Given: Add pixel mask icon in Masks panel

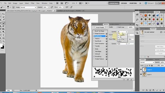Looking at the screenshot, I should tap(161, 32).
